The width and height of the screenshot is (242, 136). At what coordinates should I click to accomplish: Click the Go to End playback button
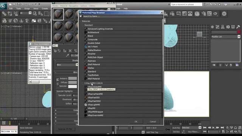[222, 128]
